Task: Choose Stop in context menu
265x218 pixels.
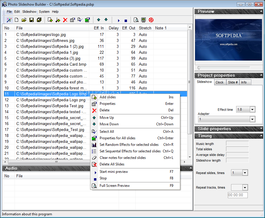Action: coord(135,178)
